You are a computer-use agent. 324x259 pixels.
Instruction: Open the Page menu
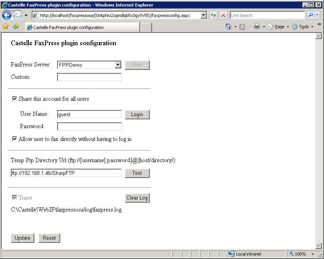(x=278, y=27)
